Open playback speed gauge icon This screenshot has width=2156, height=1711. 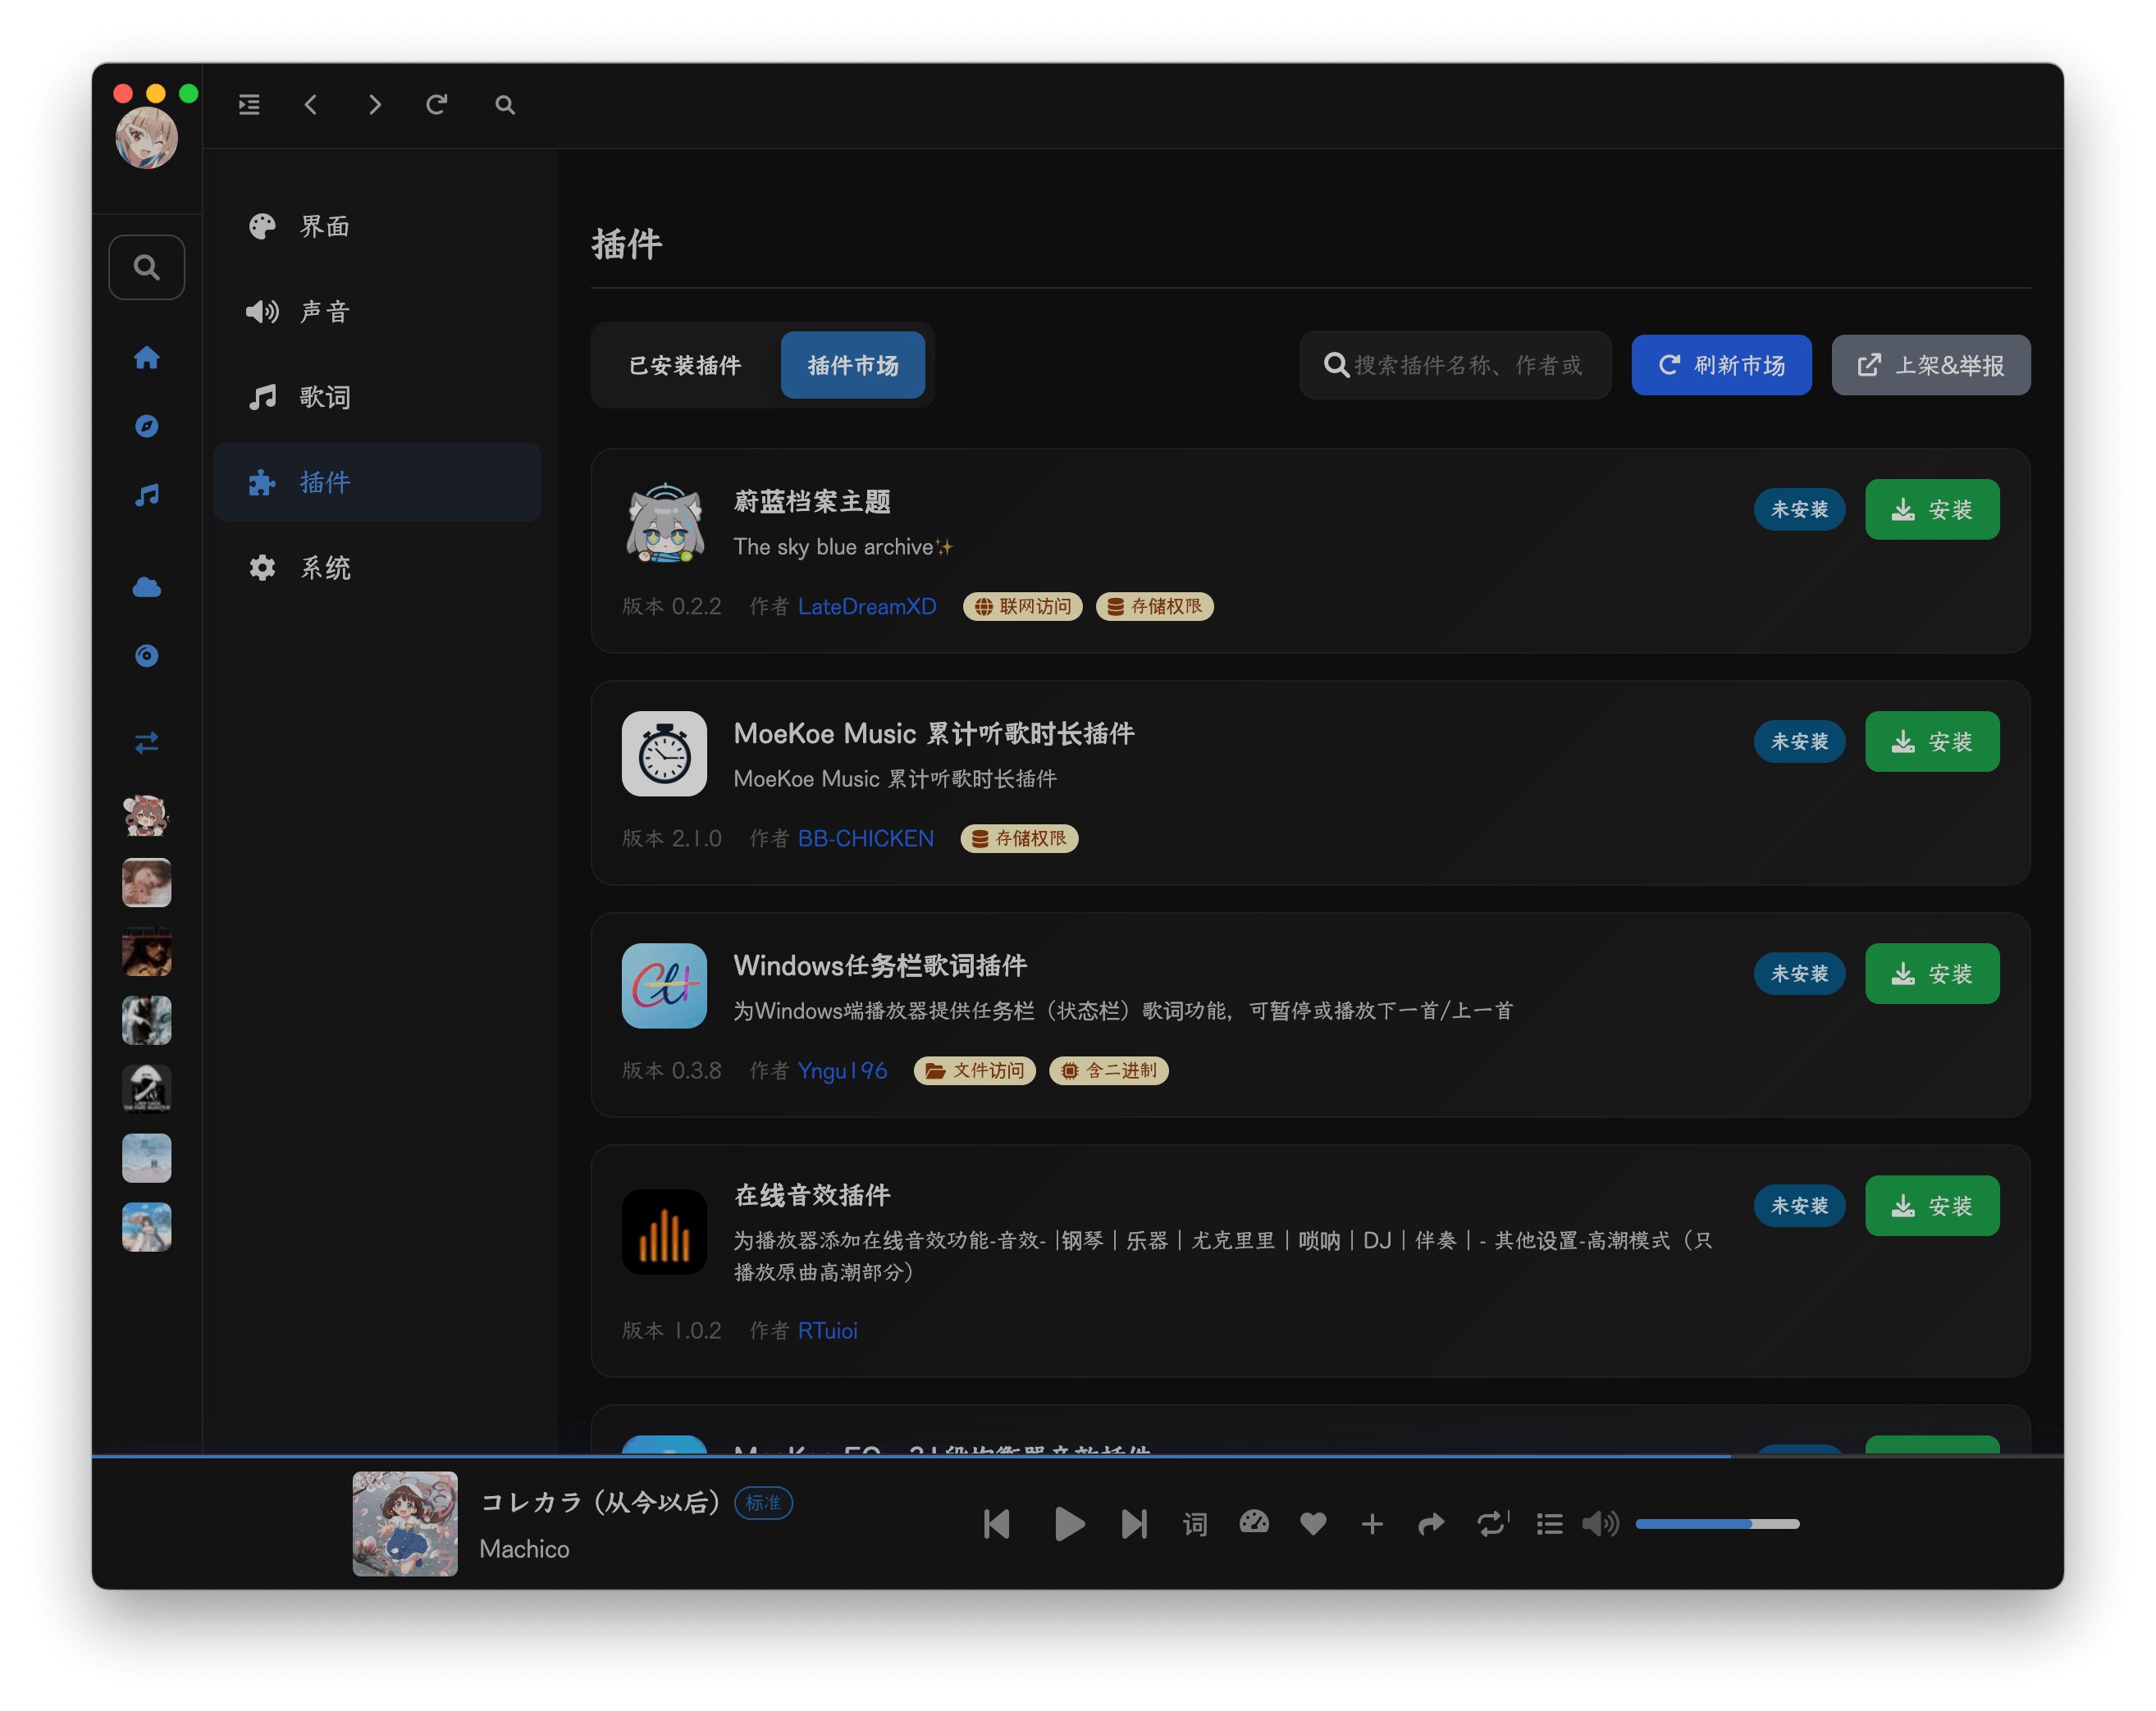pyautogui.click(x=1254, y=1522)
